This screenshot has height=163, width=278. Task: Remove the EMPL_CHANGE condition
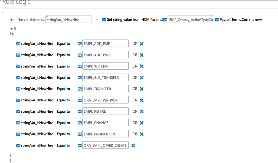tap(142, 123)
